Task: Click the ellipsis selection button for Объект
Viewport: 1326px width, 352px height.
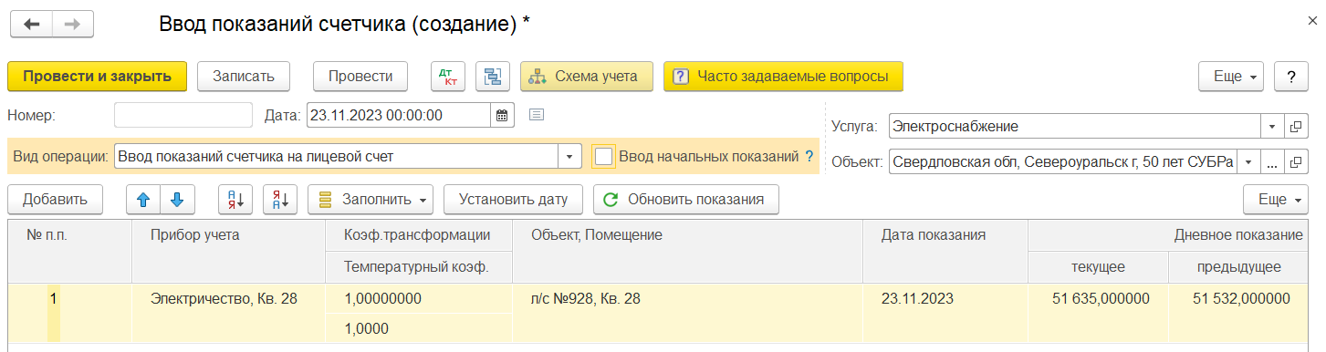Action: point(1273,162)
